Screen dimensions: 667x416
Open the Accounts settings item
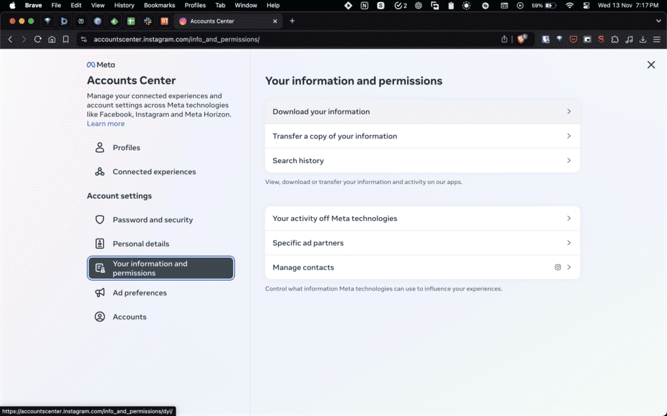161,317
